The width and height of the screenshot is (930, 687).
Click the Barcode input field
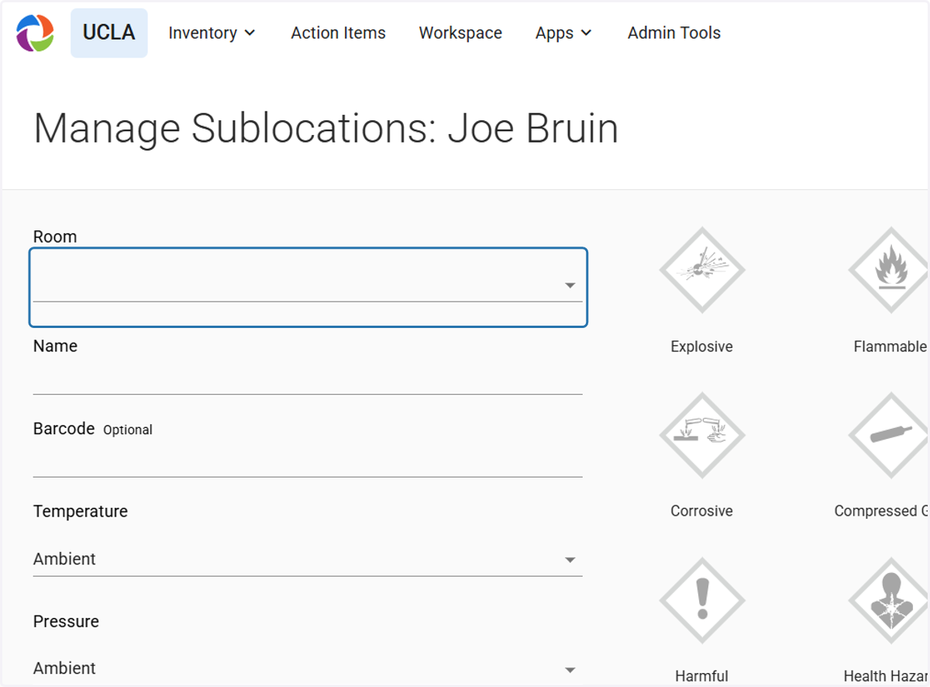(x=308, y=461)
